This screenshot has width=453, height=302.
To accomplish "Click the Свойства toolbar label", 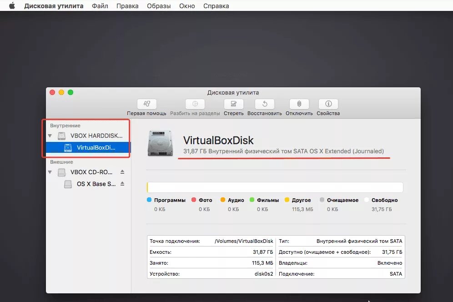I will (328, 113).
